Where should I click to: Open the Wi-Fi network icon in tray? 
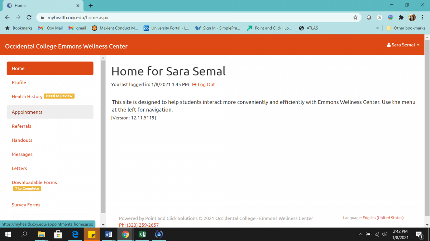pyautogui.click(x=377, y=235)
